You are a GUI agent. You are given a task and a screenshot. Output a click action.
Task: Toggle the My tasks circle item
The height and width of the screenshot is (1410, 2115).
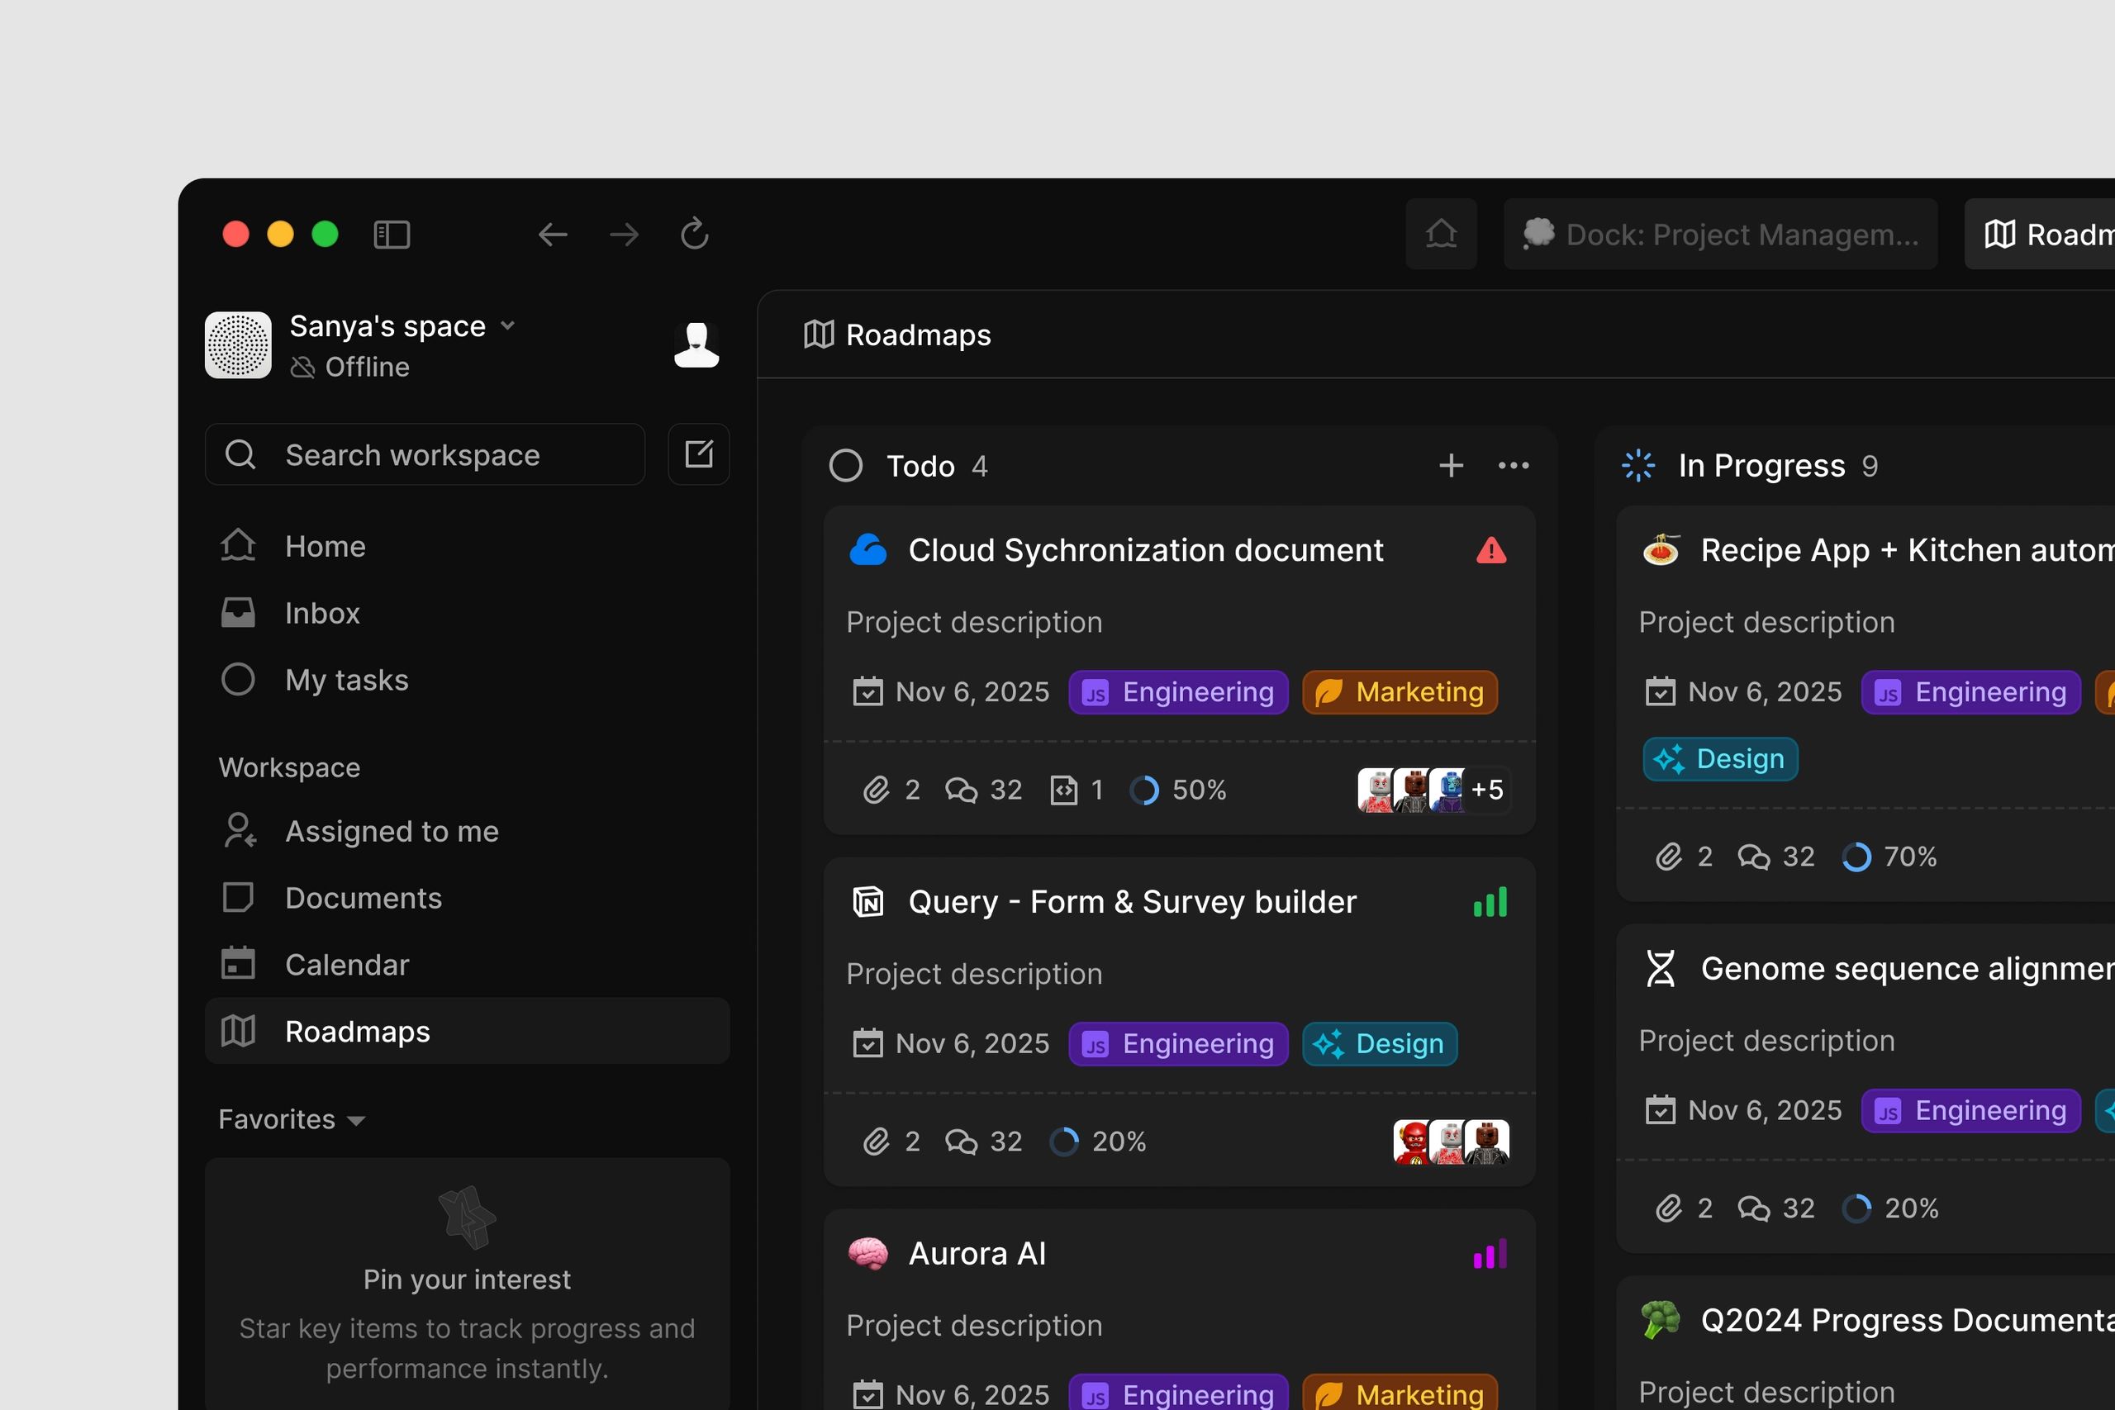point(468,680)
